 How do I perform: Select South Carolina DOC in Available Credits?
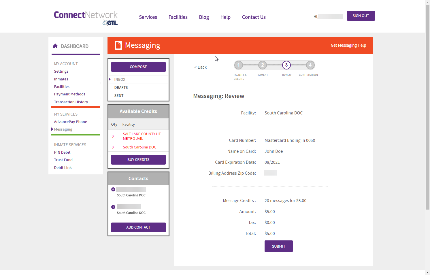click(x=139, y=147)
